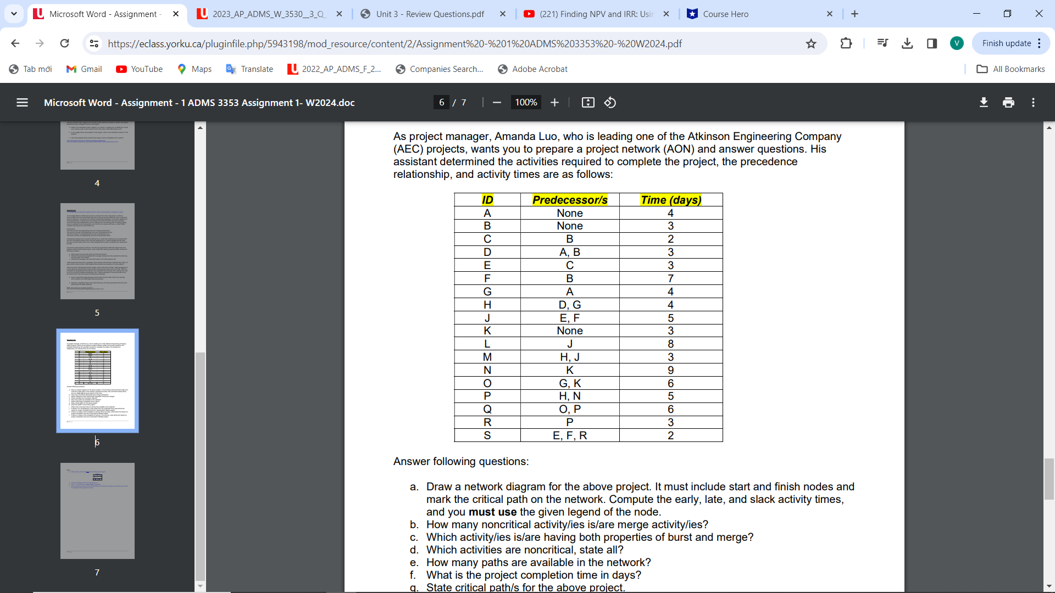Zoom in on the PDF document

click(554, 102)
